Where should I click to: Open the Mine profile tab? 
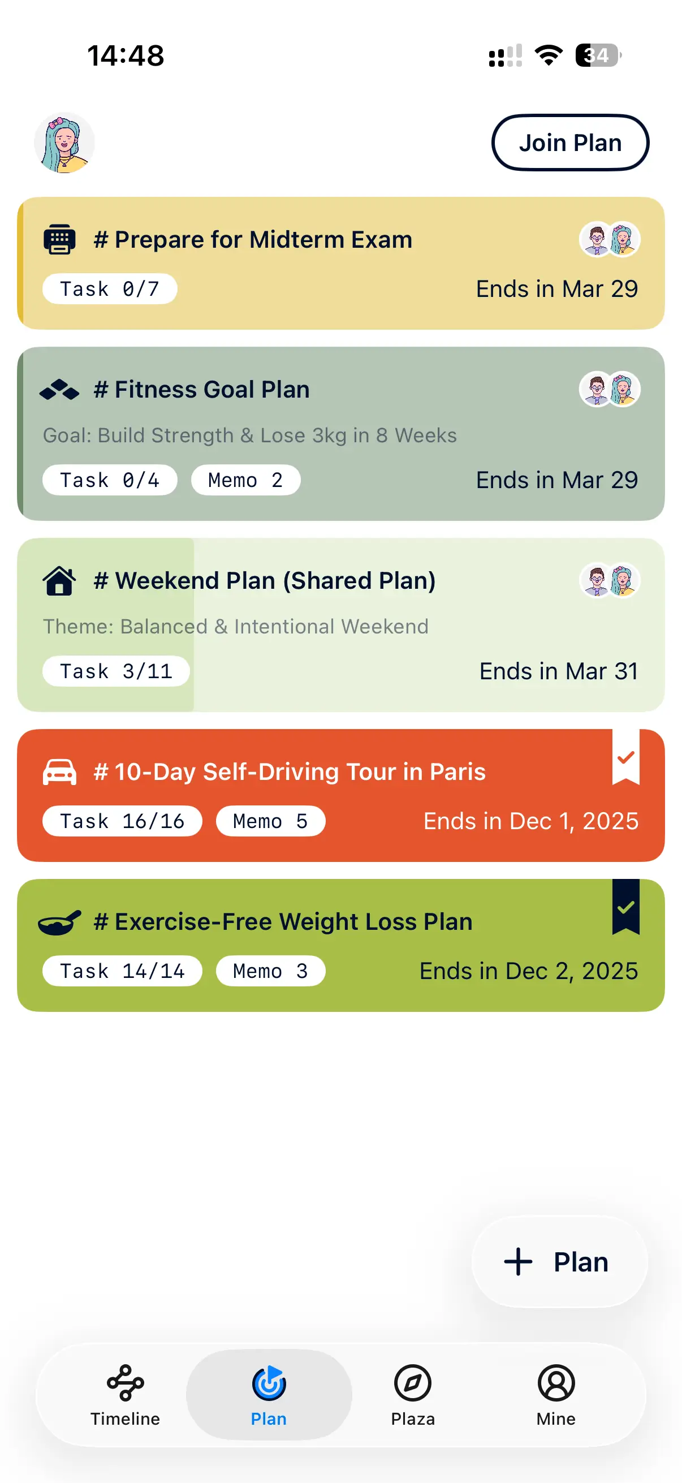555,1394
